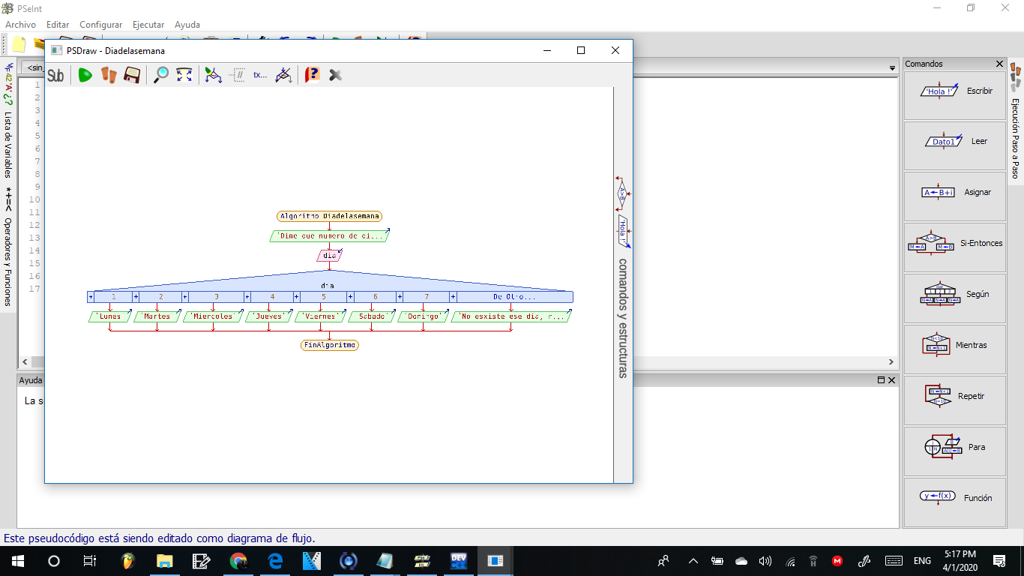The image size is (1024, 576).
Task: Select the 'No esxiste ese dia, r...' output block
Action: tap(511, 316)
